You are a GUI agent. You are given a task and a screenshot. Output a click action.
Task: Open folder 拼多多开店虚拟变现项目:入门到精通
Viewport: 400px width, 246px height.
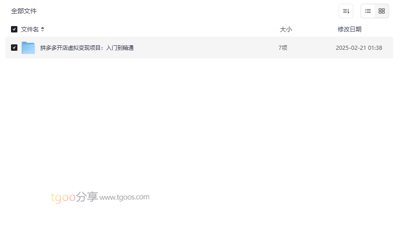tap(87, 48)
